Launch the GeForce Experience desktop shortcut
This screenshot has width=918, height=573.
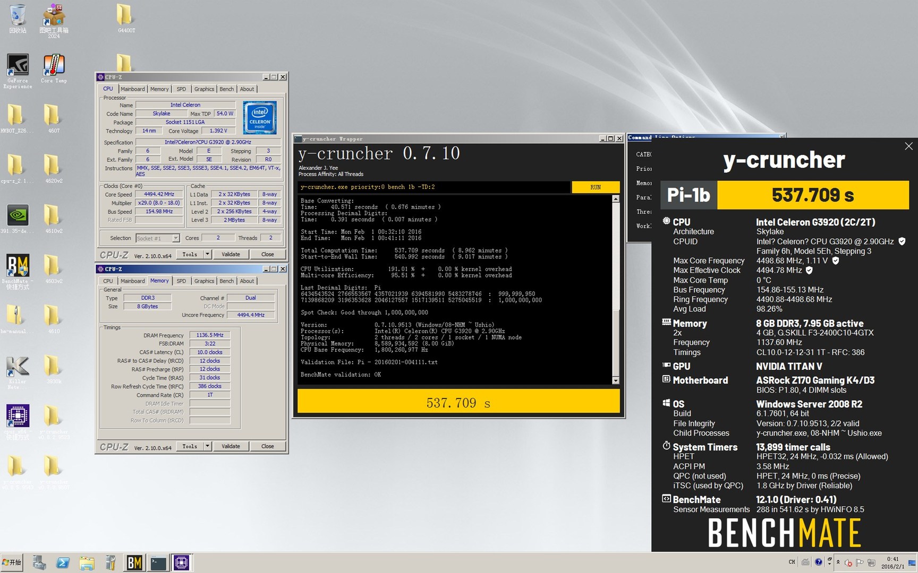point(18,71)
